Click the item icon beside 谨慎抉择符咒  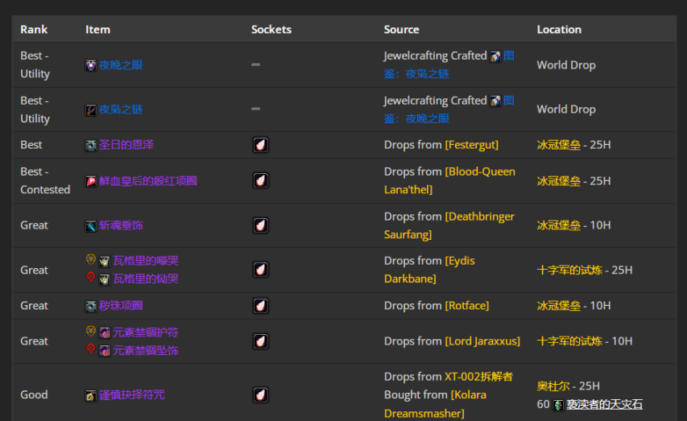[91, 395]
